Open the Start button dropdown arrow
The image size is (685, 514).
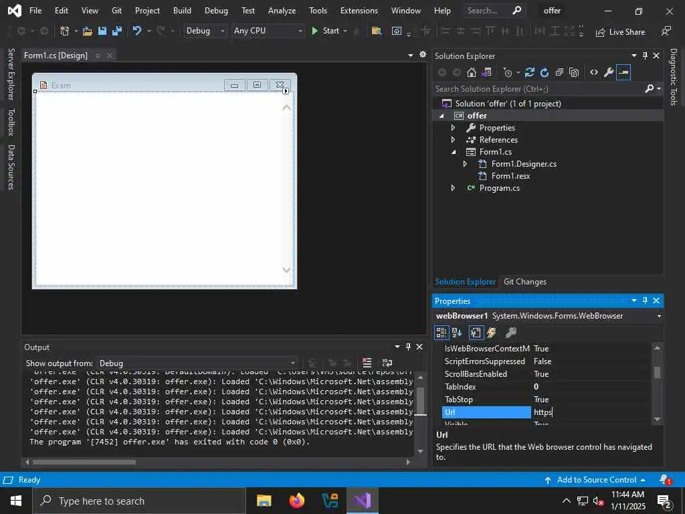click(345, 31)
